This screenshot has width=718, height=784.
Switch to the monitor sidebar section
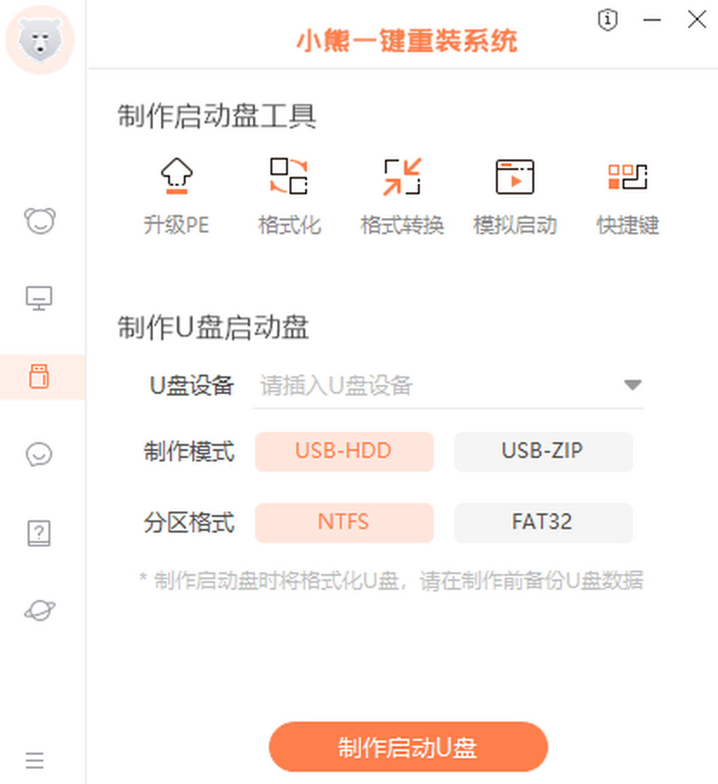tap(39, 298)
